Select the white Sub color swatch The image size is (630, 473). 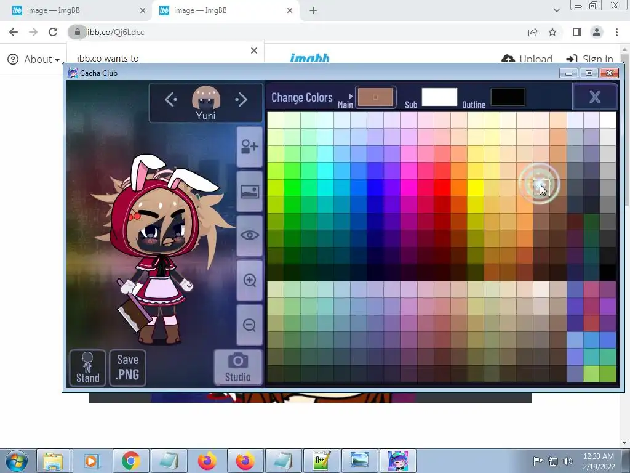[x=439, y=97]
